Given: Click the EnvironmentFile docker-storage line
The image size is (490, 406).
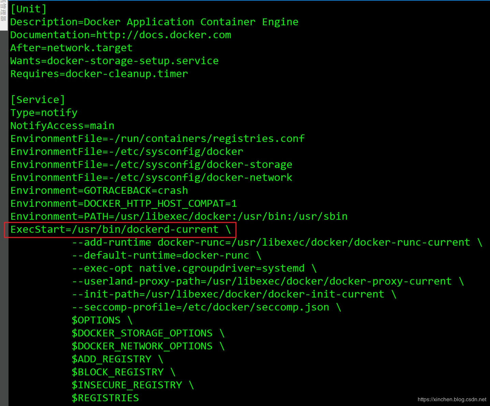Looking at the screenshot, I should [151, 165].
